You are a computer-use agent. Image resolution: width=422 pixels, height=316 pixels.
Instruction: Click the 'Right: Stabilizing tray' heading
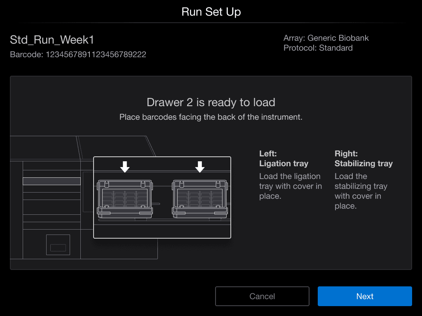pyautogui.click(x=363, y=158)
